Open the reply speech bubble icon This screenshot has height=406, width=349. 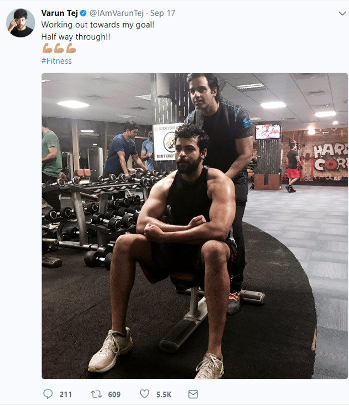48,394
